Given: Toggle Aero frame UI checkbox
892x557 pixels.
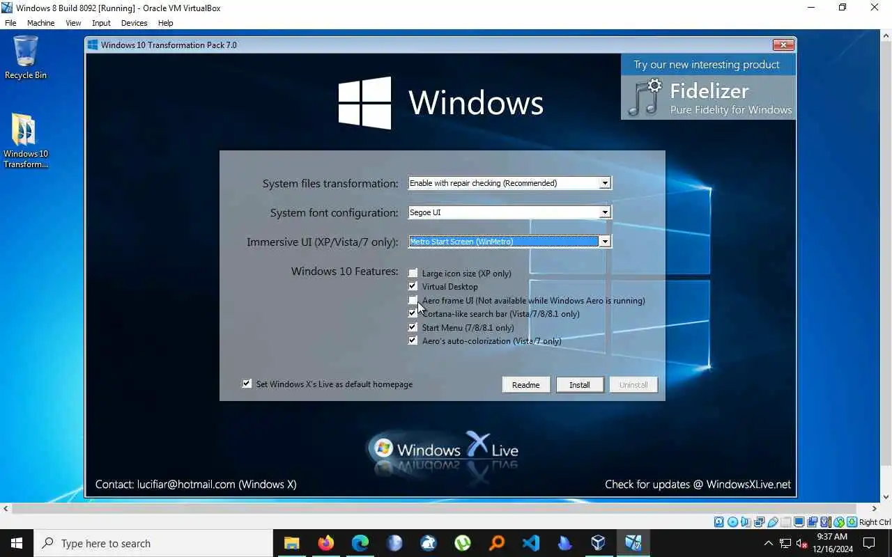Looking at the screenshot, I should point(413,300).
